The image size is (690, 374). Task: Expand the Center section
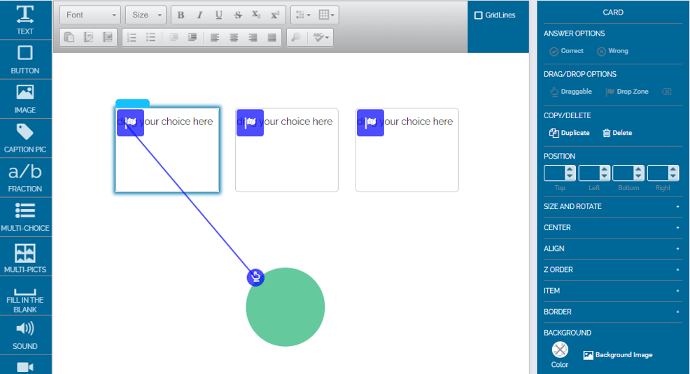coord(612,228)
